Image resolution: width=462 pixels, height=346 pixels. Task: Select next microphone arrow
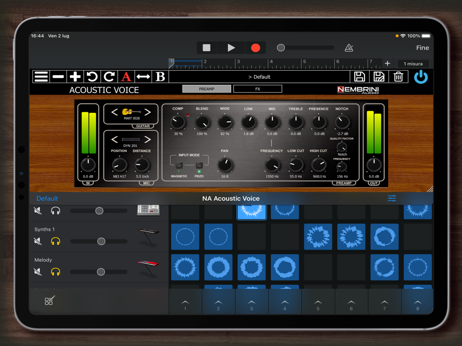click(x=147, y=139)
